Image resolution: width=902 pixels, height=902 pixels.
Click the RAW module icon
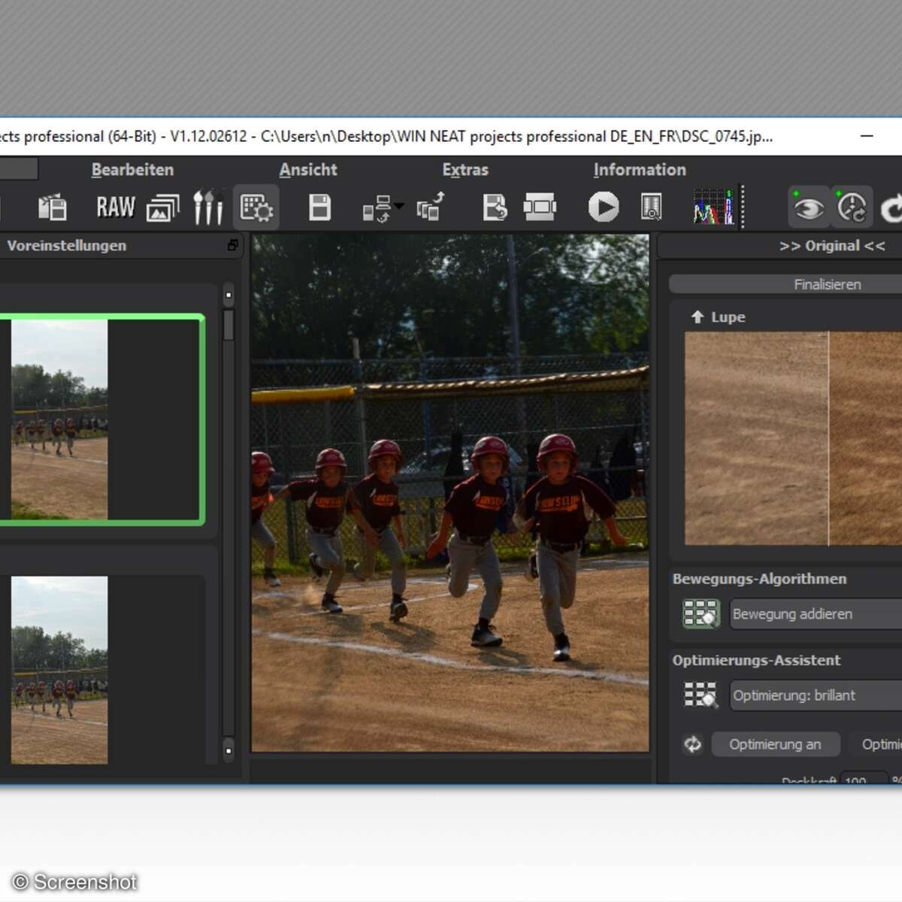(115, 207)
